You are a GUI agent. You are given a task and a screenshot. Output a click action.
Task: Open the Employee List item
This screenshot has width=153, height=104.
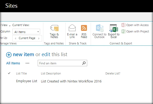point(26,81)
